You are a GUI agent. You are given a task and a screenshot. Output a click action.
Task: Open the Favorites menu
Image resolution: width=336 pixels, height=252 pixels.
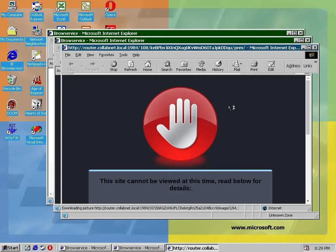tap(107, 55)
